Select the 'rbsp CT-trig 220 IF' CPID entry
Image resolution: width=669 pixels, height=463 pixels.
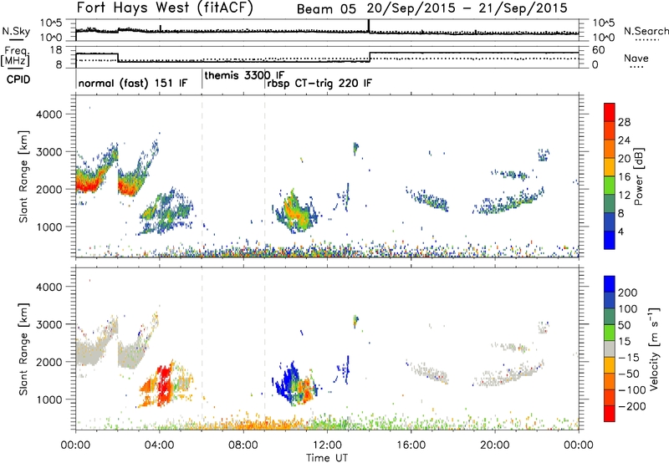tap(319, 83)
